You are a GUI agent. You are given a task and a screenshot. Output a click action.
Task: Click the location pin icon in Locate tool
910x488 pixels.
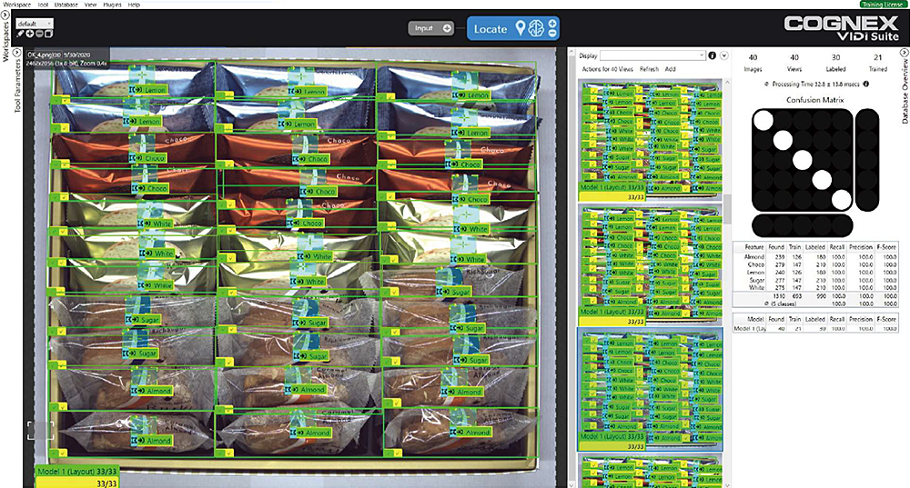pyautogui.click(x=521, y=28)
